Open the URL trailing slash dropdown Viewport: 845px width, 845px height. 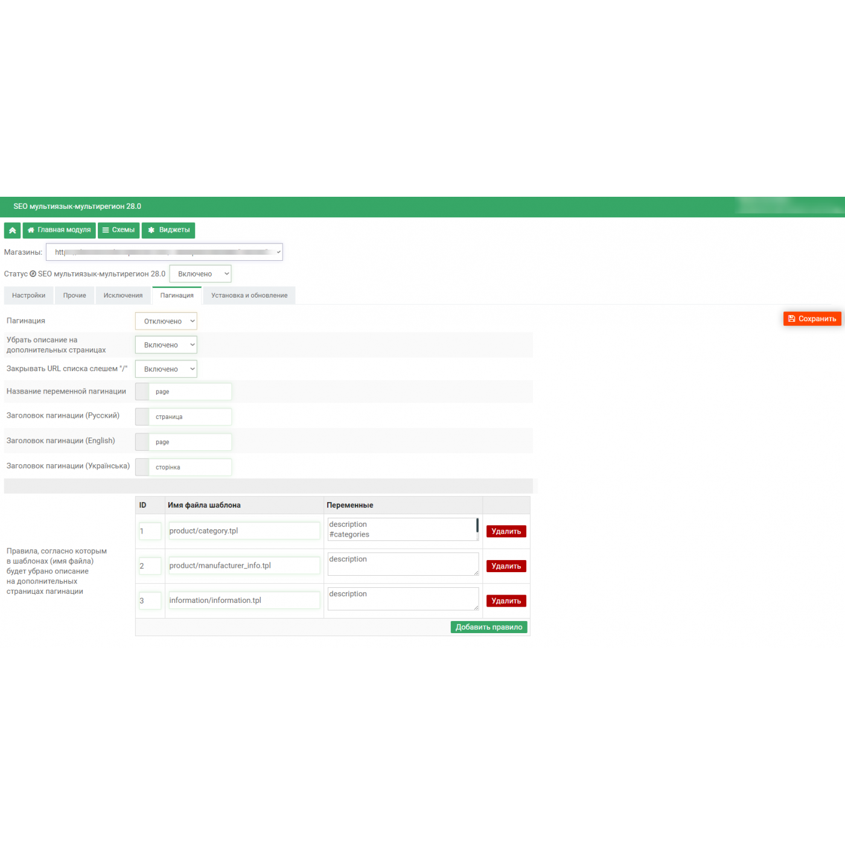166,369
